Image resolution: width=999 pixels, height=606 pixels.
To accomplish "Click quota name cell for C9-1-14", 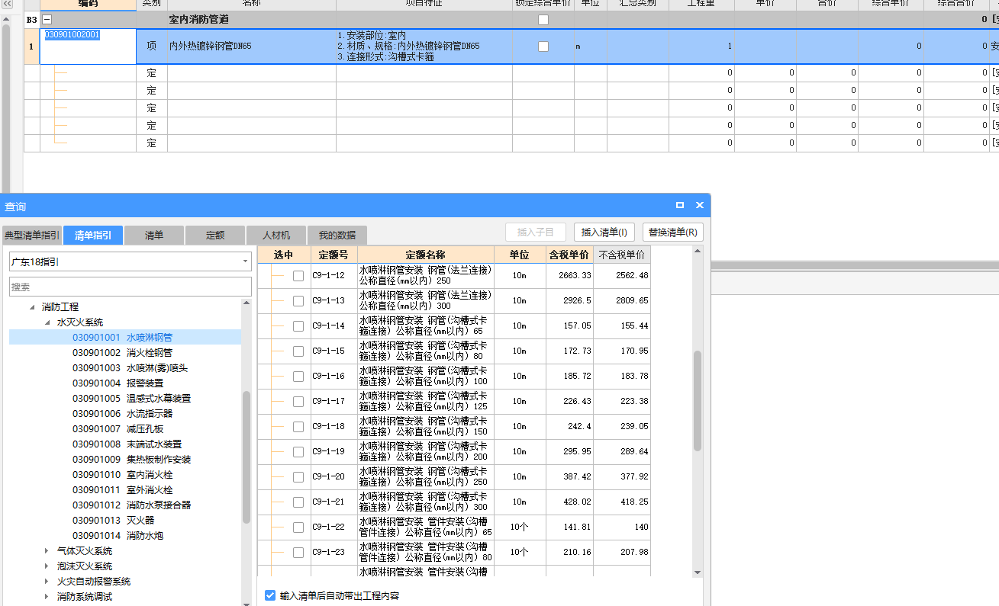I will tap(426, 326).
